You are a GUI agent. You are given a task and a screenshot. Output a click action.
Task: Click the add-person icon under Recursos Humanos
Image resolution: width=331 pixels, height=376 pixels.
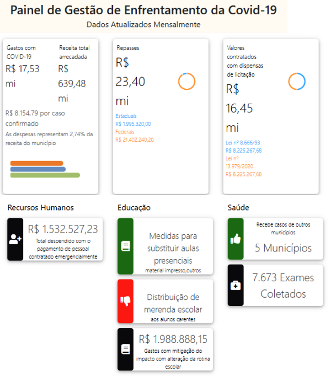click(15, 239)
